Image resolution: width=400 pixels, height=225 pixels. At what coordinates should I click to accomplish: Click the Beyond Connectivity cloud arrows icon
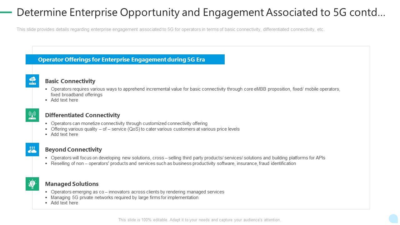[32, 149]
